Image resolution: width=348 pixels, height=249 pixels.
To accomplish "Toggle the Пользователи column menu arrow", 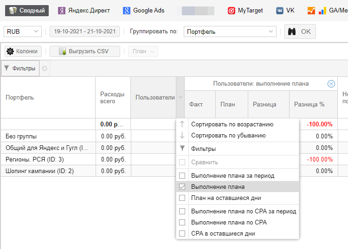I will [180, 97].
